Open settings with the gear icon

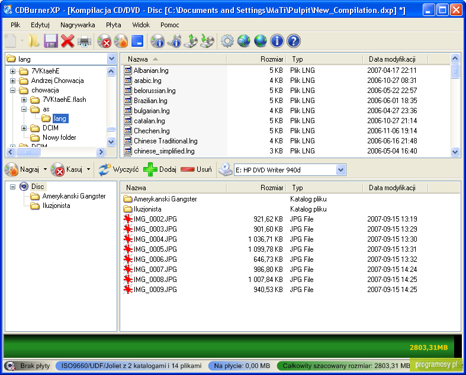pyautogui.click(x=227, y=41)
